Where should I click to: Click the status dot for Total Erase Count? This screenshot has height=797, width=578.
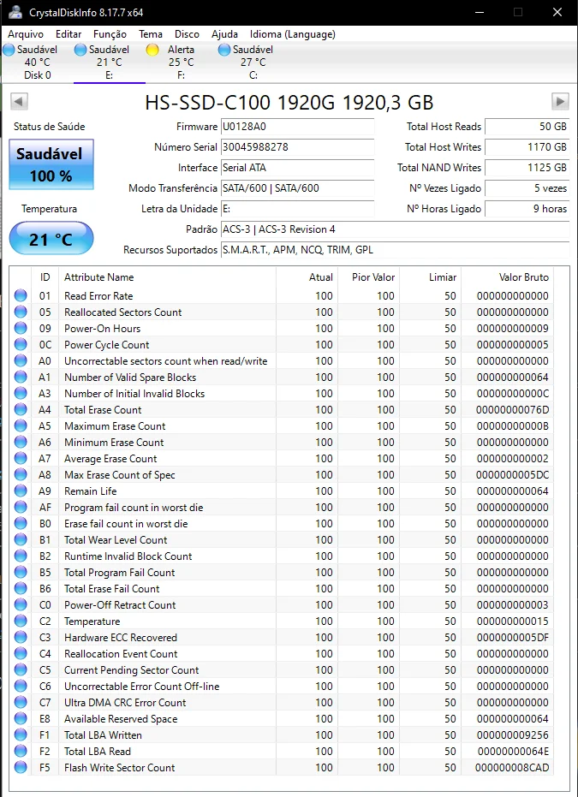pos(21,410)
